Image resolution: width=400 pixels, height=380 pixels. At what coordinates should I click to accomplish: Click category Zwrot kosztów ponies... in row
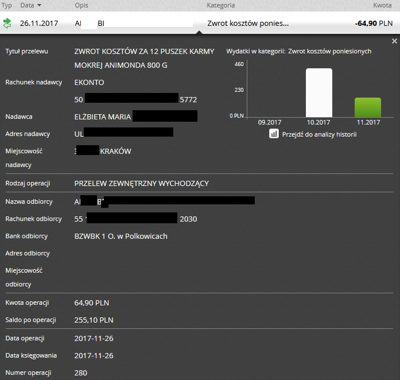click(247, 24)
